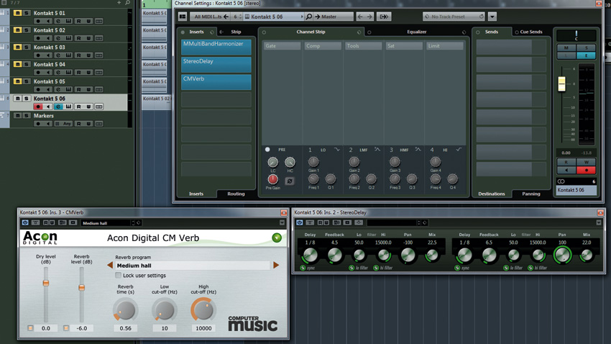
Task: Open the track list search
Action: [x=127, y=3]
